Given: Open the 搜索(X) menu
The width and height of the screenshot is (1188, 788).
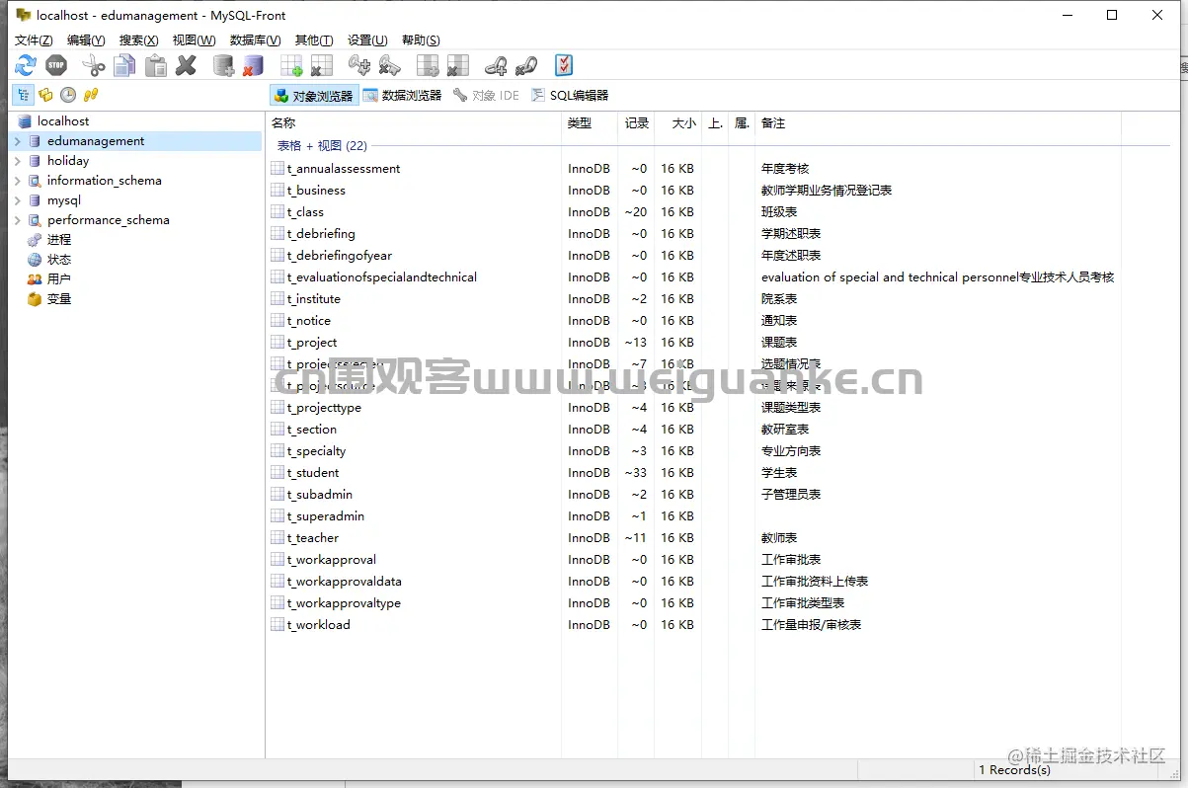Looking at the screenshot, I should 138,40.
